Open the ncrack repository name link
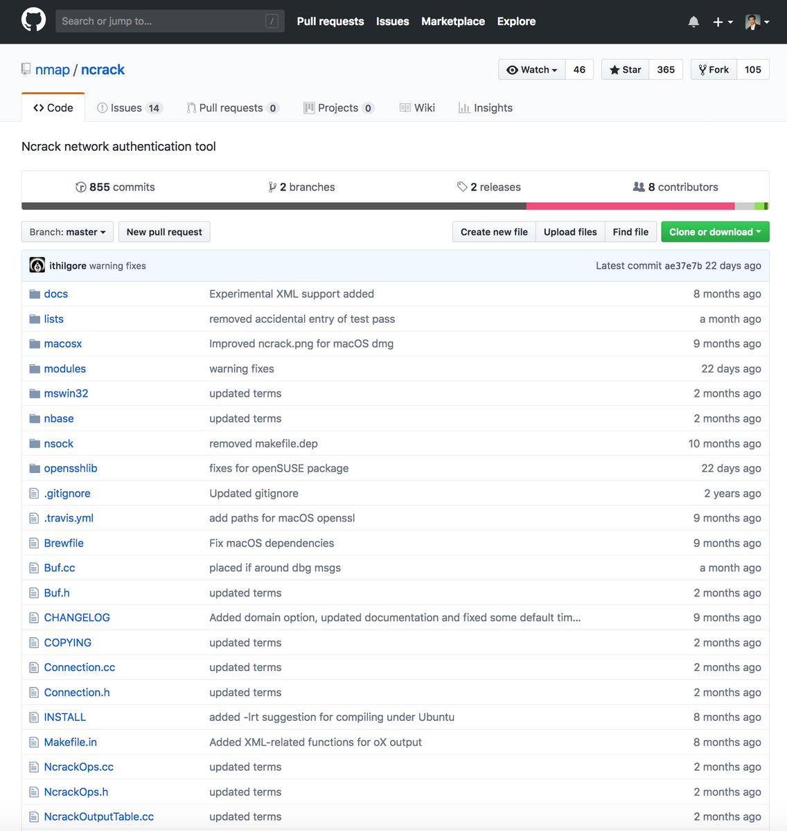The image size is (787, 831). [x=103, y=69]
